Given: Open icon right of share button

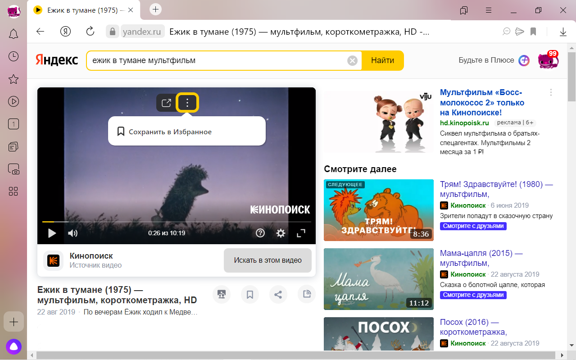Looking at the screenshot, I should point(307,295).
